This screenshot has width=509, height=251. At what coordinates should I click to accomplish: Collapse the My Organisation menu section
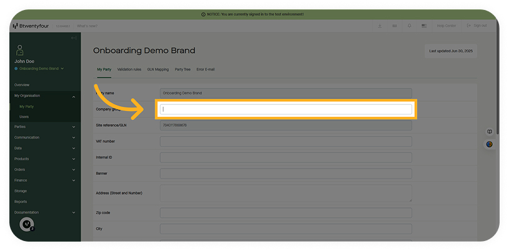click(74, 96)
